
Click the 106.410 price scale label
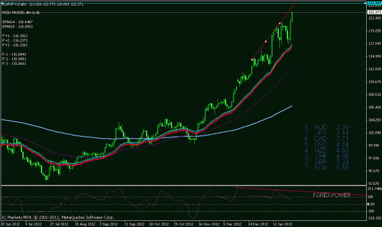[x=375, y=107]
